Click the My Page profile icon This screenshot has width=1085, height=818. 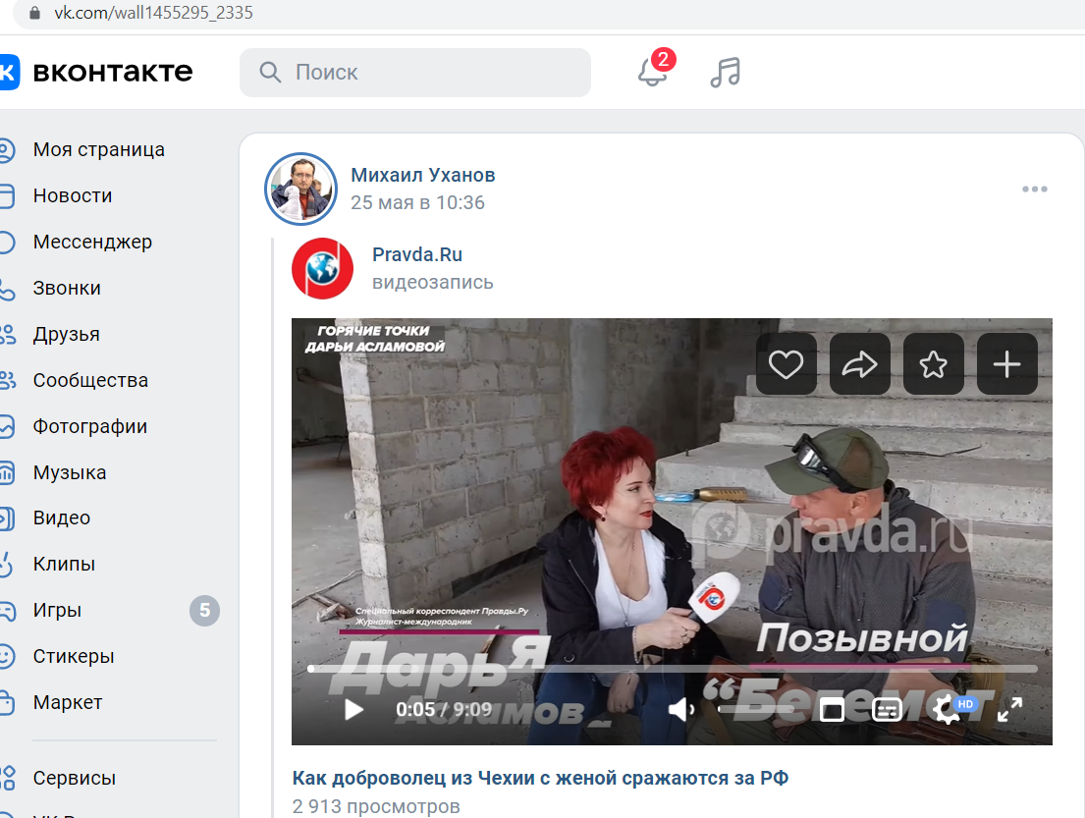[x=6, y=150]
